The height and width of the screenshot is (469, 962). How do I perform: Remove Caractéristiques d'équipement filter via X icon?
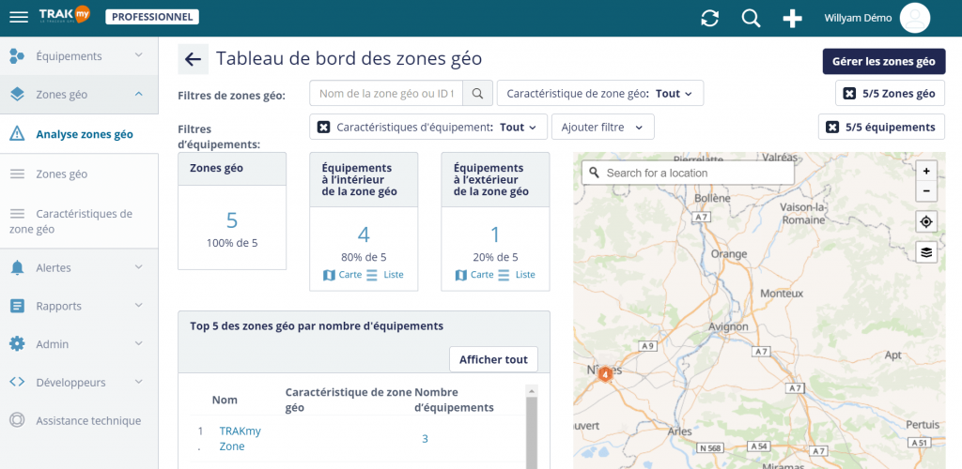pyautogui.click(x=323, y=128)
